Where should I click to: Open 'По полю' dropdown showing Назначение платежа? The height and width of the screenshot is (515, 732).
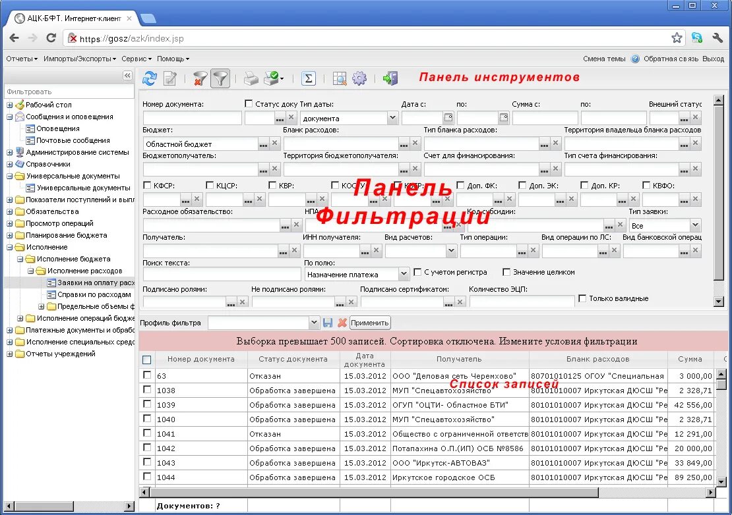coord(404,274)
